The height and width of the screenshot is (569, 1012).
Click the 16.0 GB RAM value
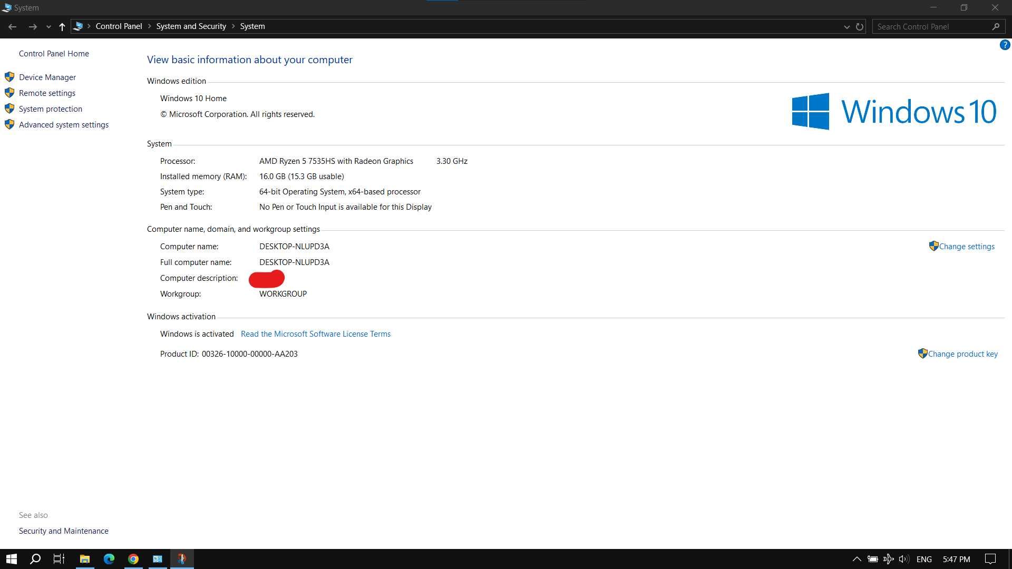point(301,176)
